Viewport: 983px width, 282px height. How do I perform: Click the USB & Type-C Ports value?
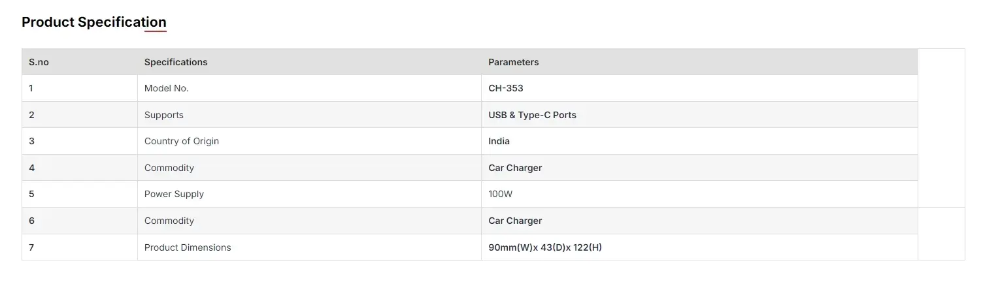[x=532, y=115]
